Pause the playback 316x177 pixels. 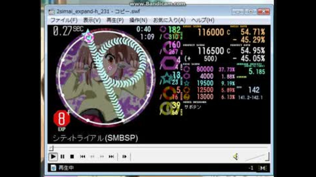pyautogui.click(x=63, y=157)
